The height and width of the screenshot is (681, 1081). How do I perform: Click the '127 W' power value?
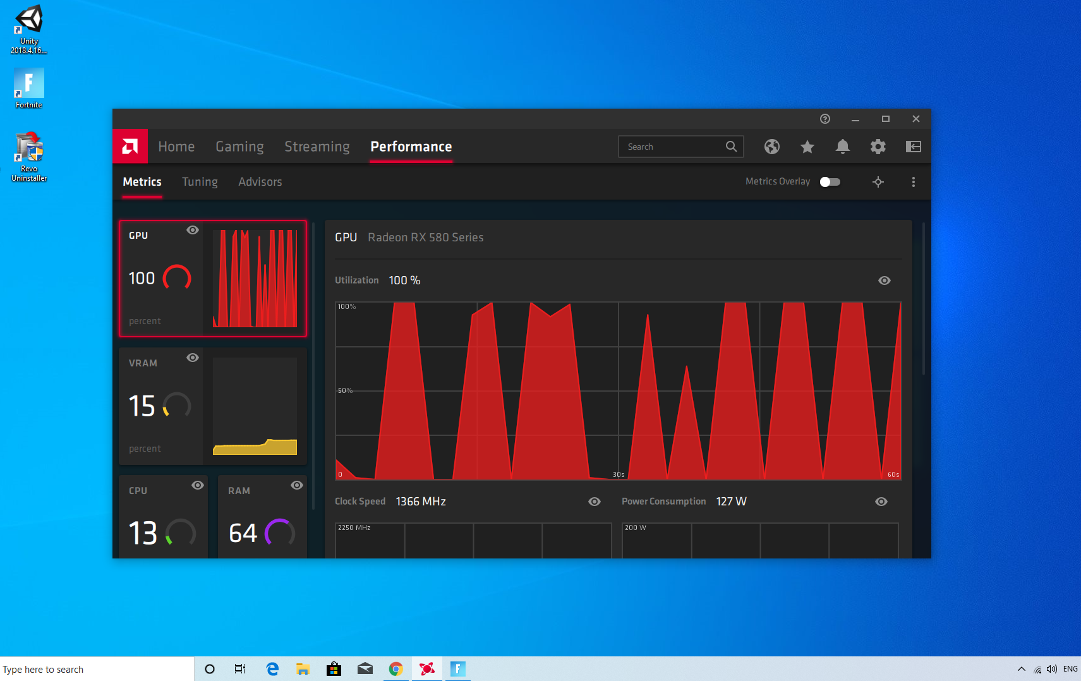coord(731,502)
